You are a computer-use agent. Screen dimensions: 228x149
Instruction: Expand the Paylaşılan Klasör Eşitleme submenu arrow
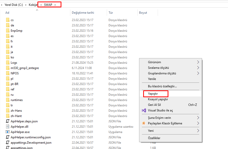click(x=198, y=123)
